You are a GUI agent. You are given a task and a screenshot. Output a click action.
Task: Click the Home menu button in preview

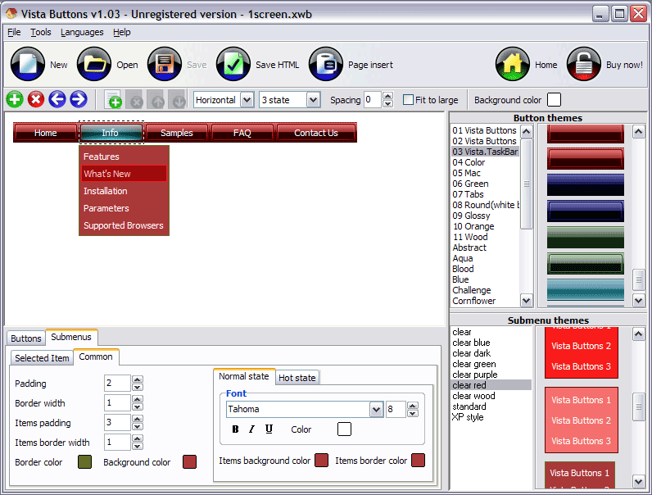(x=45, y=133)
